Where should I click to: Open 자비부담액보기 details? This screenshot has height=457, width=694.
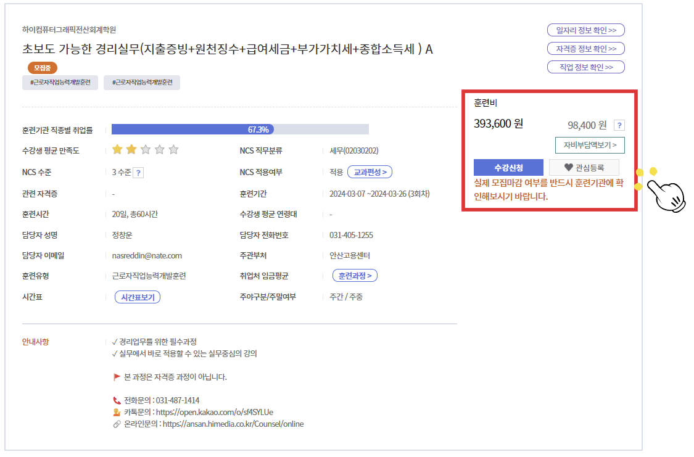coord(590,145)
